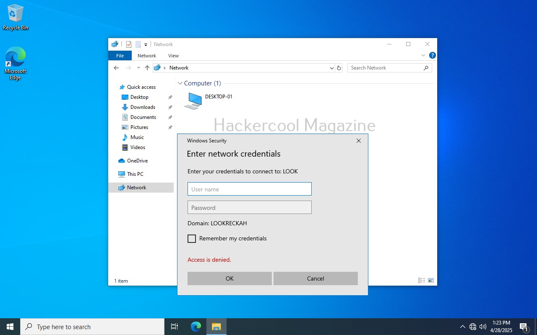Expand the ribbon with the chevron
537x335 pixels.
click(x=423, y=55)
